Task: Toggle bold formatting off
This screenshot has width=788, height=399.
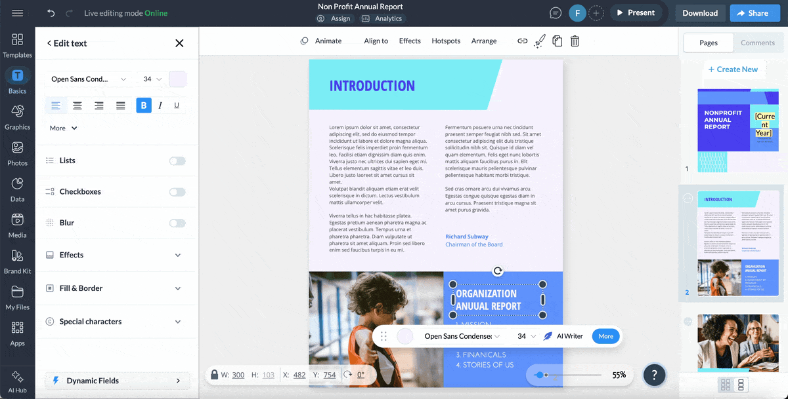Action: (x=144, y=105)
